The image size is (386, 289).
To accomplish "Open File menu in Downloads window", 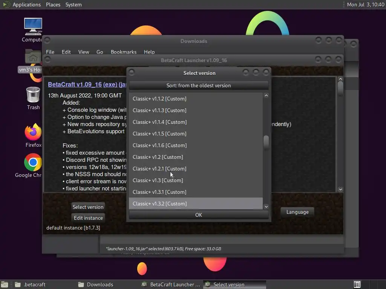I will coord(50,52).
